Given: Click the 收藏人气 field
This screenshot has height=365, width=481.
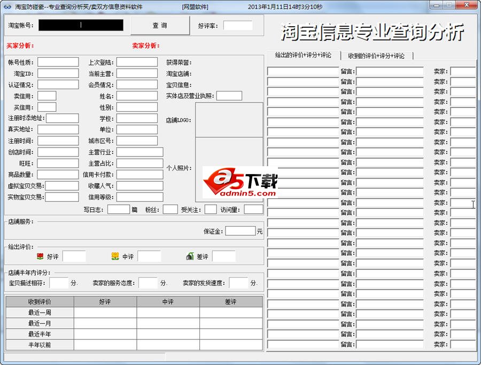Looking at the screenshot, I should point(140,185).
